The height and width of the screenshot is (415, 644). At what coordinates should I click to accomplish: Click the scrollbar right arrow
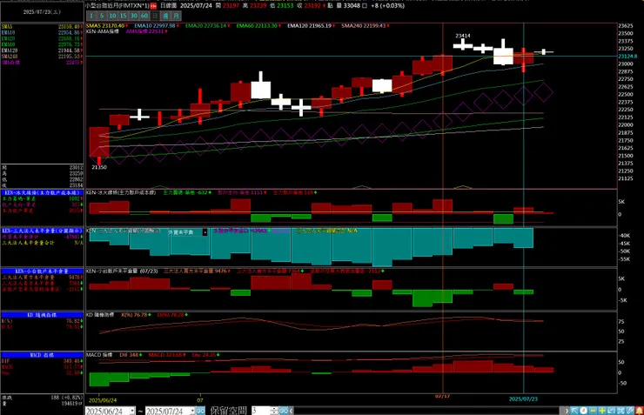click(x=567, y=411)
